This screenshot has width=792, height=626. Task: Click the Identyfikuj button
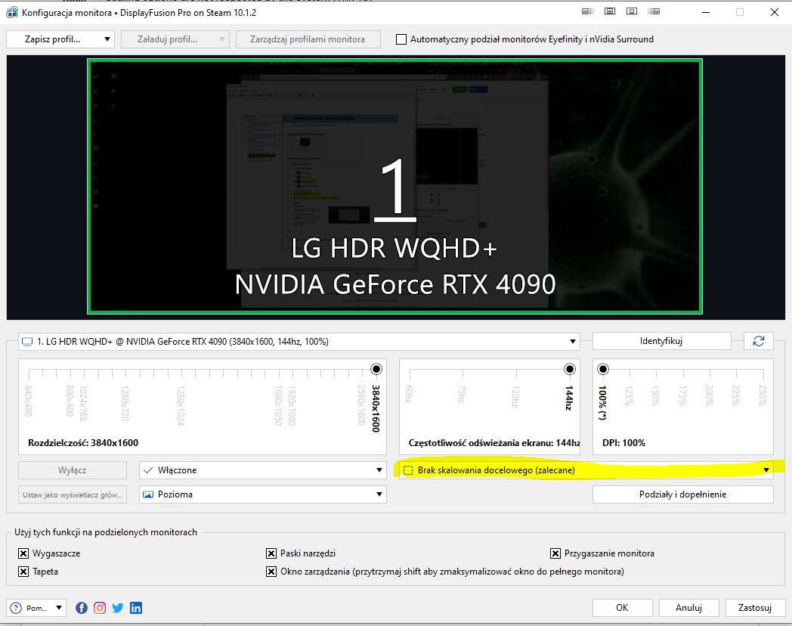(661, 341)
